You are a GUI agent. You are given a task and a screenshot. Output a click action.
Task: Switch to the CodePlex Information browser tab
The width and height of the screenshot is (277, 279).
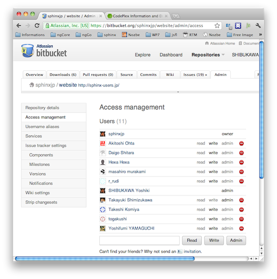tap(137, 16)
